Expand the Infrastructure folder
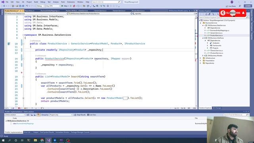 point(200,58)
